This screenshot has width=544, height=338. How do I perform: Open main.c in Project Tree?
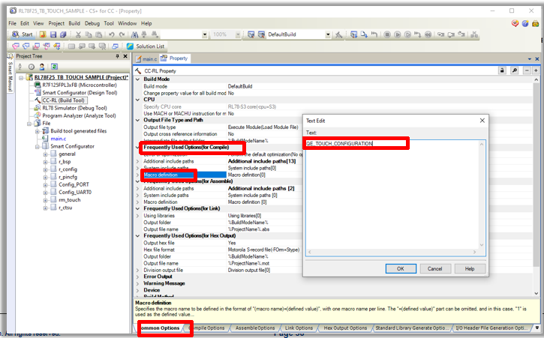[x=59, y=139]
